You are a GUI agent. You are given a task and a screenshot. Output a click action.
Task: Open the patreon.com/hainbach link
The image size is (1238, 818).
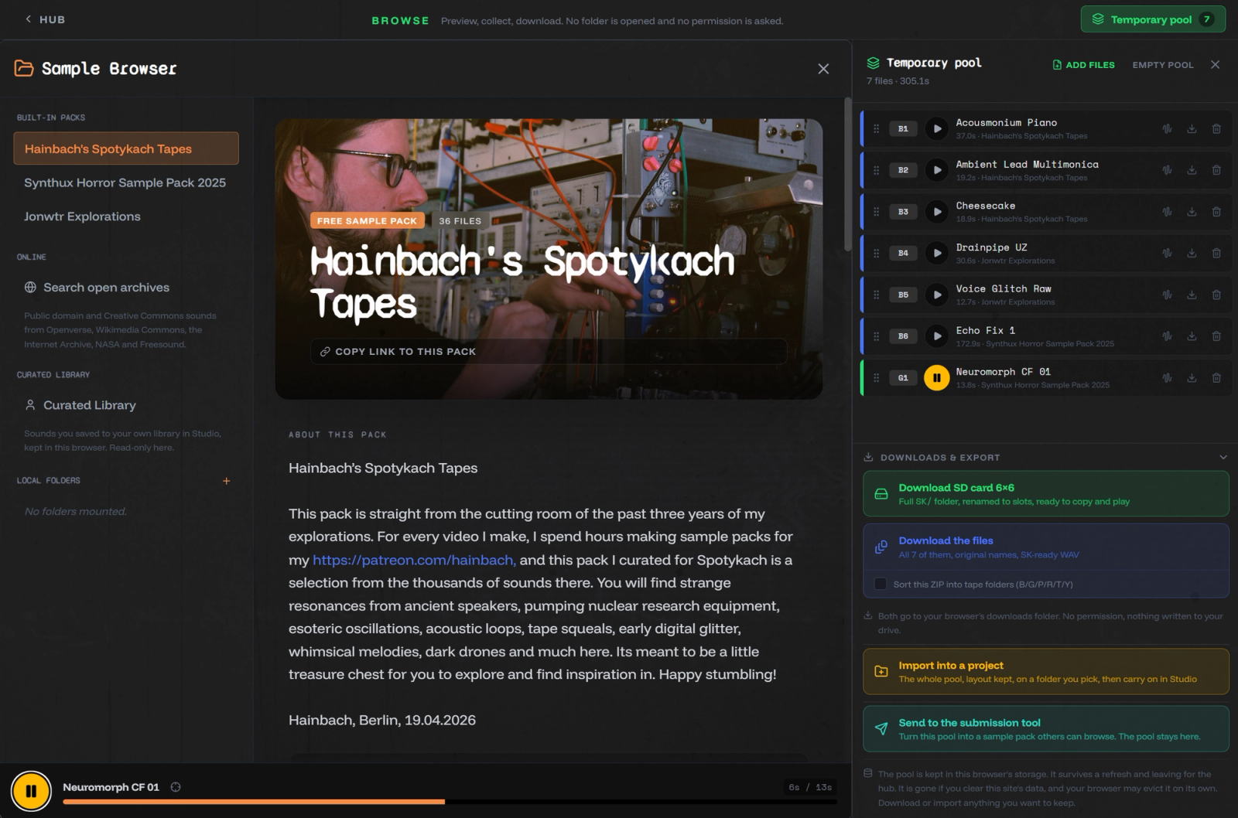coord(414,560)
